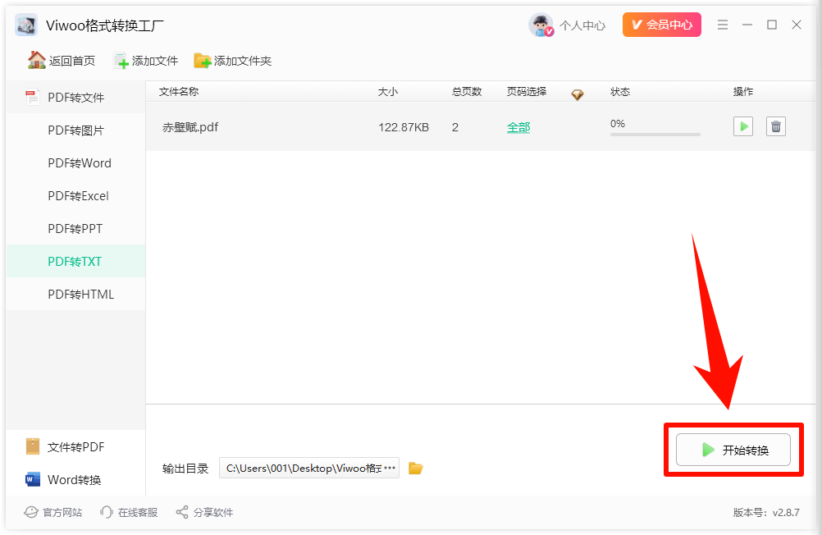
Task: Open the 会员中心 membership button
Action: pos(661,25)
